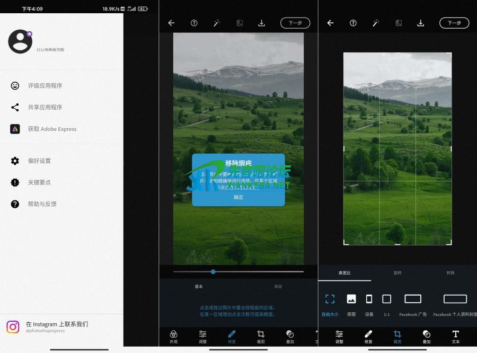The height and width of the screenshot is (353, 477).
Task: Select the 文本 text tool
Action: point(455,337)
